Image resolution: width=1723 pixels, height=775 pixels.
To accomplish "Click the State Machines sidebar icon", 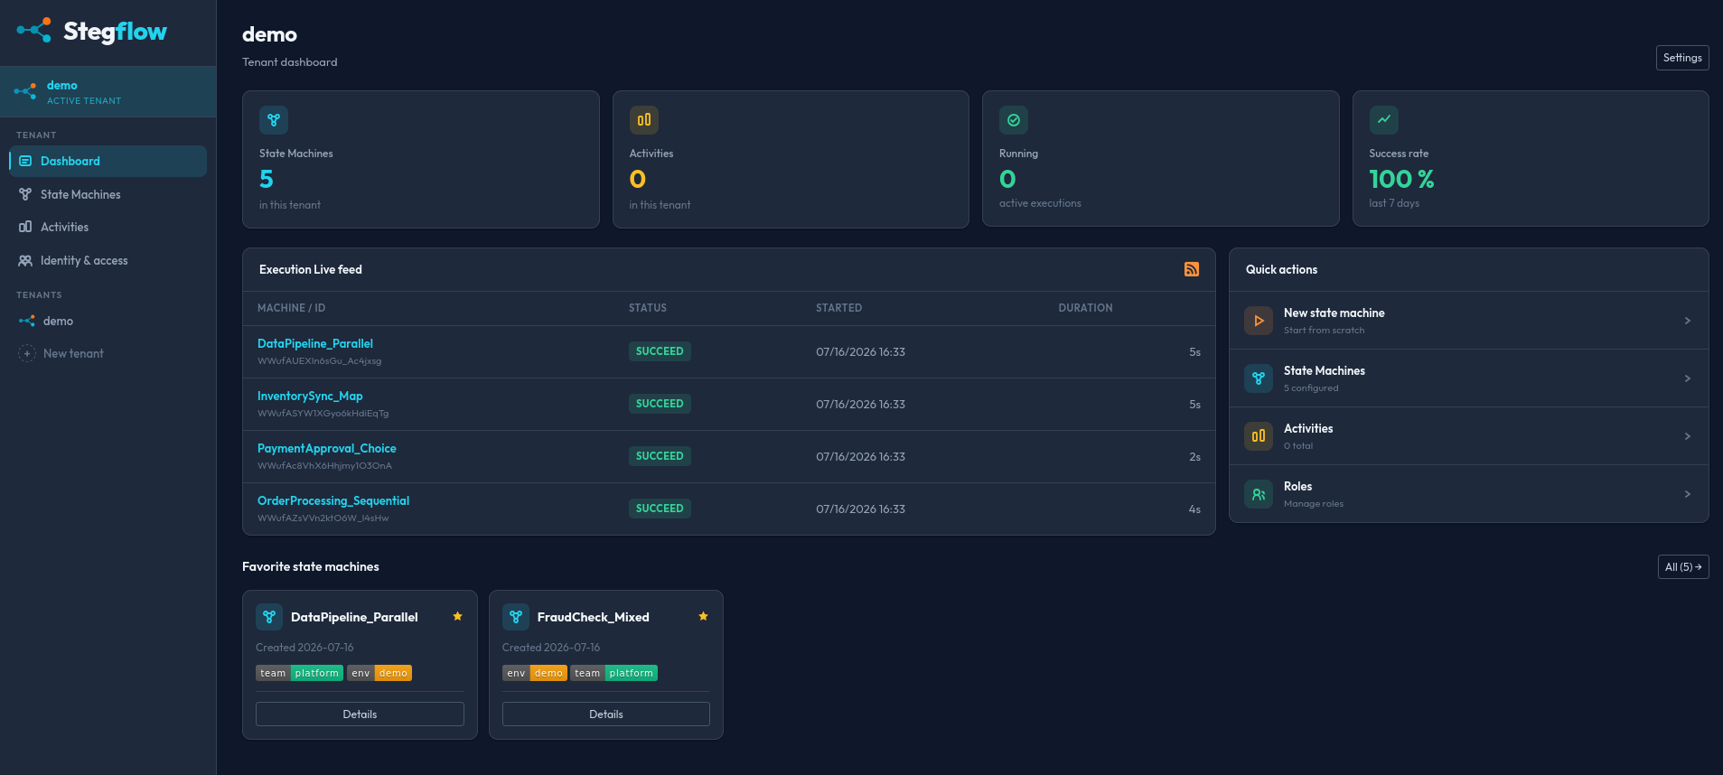I will click(25, 194).
